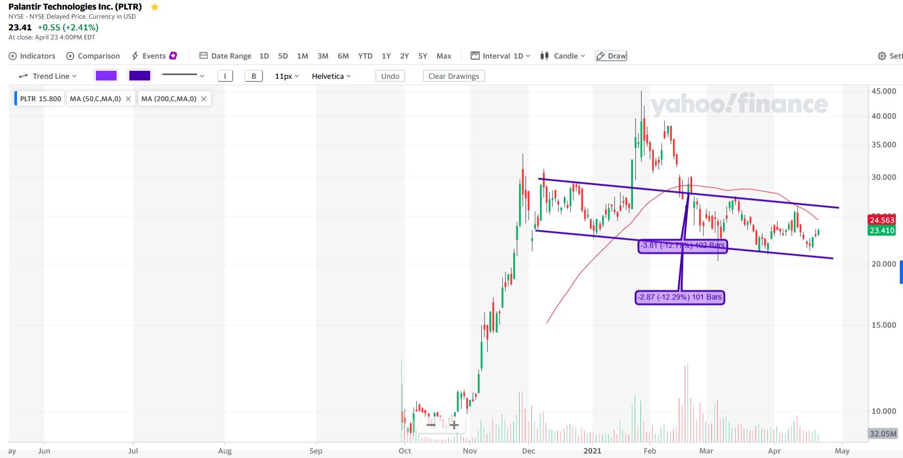Open the Helvetica font dropdown
The width and height of the screenshot is (903, 458).
coord(331,76)
